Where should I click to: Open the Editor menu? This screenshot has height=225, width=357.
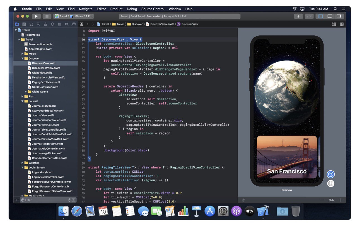(x=101, y=9)
